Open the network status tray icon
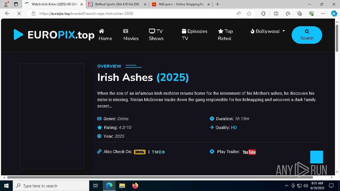 [x=299, y=186]
